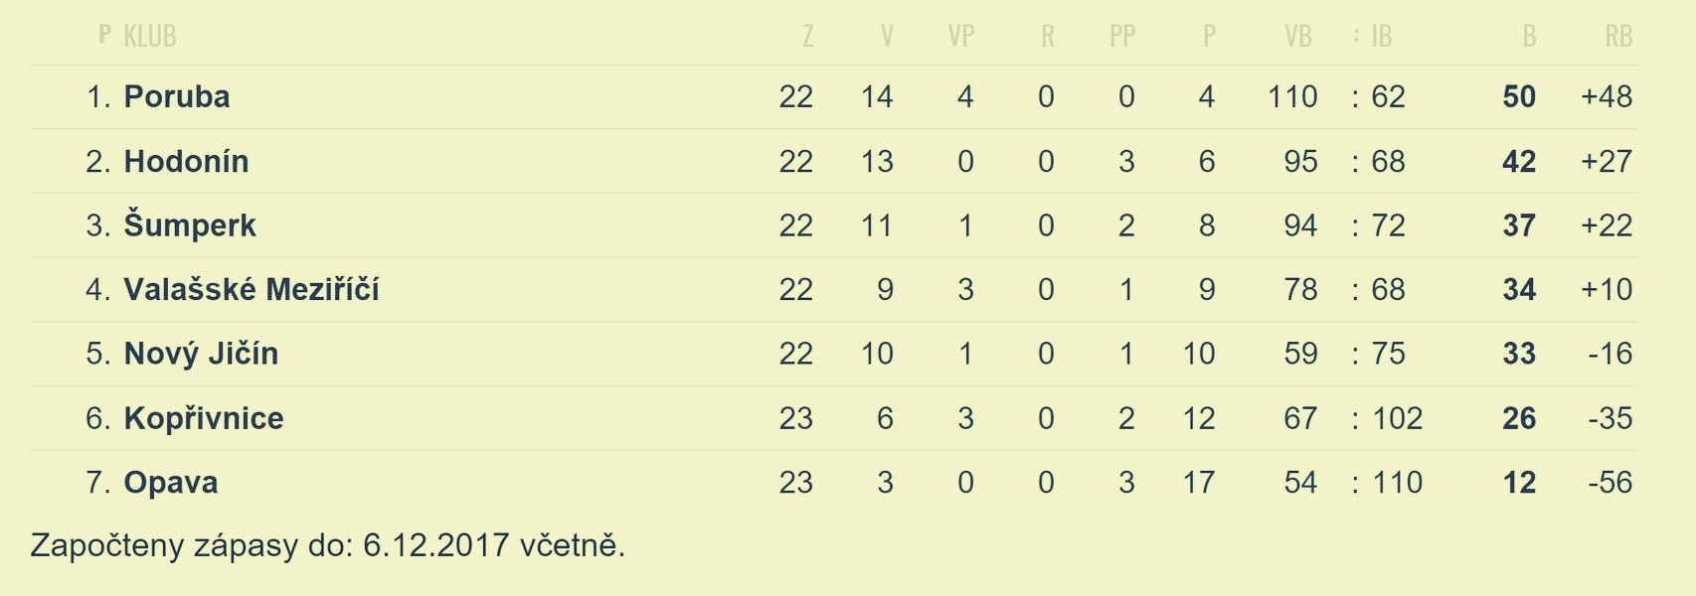The image size is (1696, 596).
Task: Click the KLUB column header
Action: click(x=150, y=37)
